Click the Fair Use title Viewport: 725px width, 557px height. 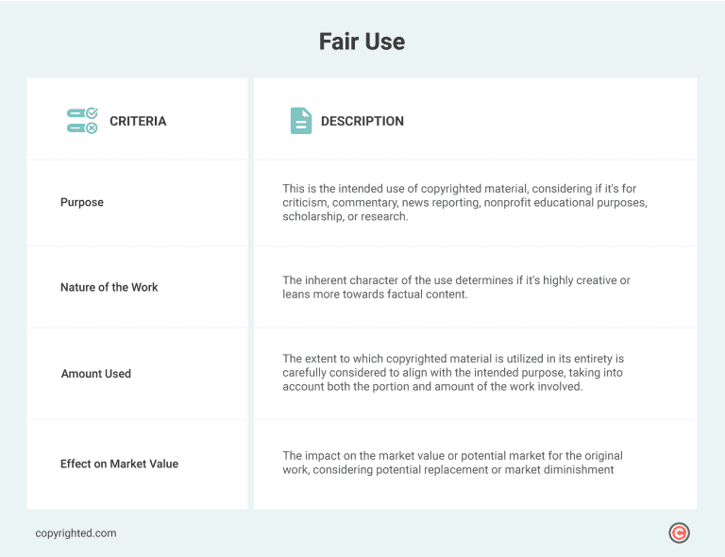(362, 42)
